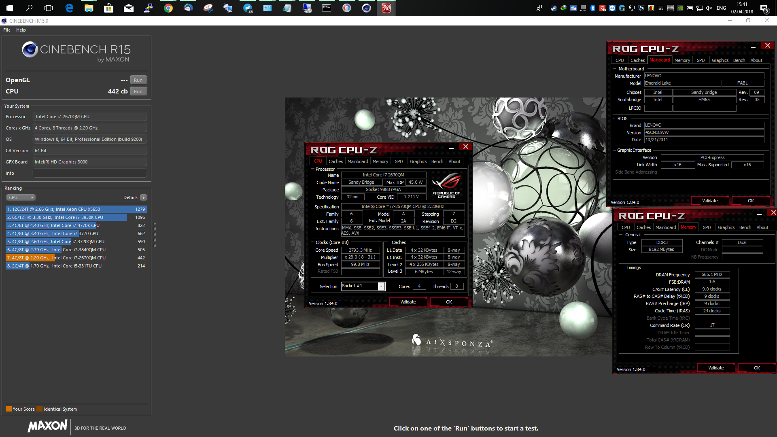Open command prompt taskbar icon
This screenshot has height=437, width=777.
pos(327,8)
